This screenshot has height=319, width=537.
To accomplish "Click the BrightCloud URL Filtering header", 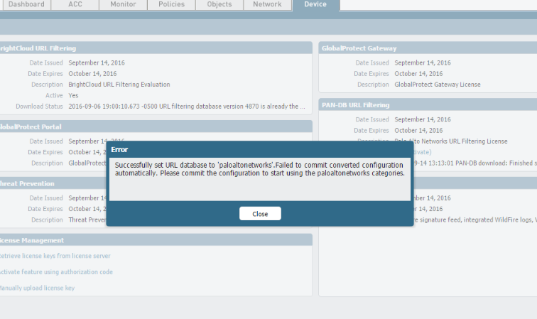I will coord(156,48).
